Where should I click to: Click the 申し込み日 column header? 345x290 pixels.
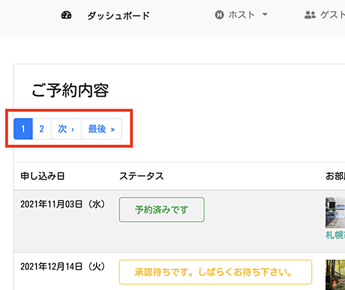click(42, 176)
